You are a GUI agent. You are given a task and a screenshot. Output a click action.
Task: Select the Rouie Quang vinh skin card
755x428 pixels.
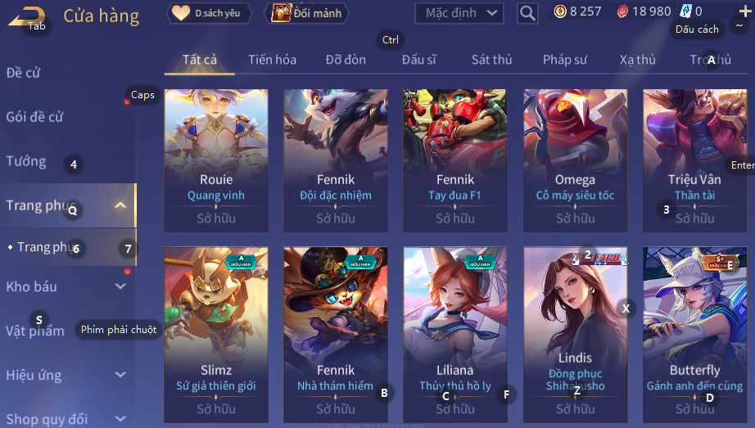(216, 160)
